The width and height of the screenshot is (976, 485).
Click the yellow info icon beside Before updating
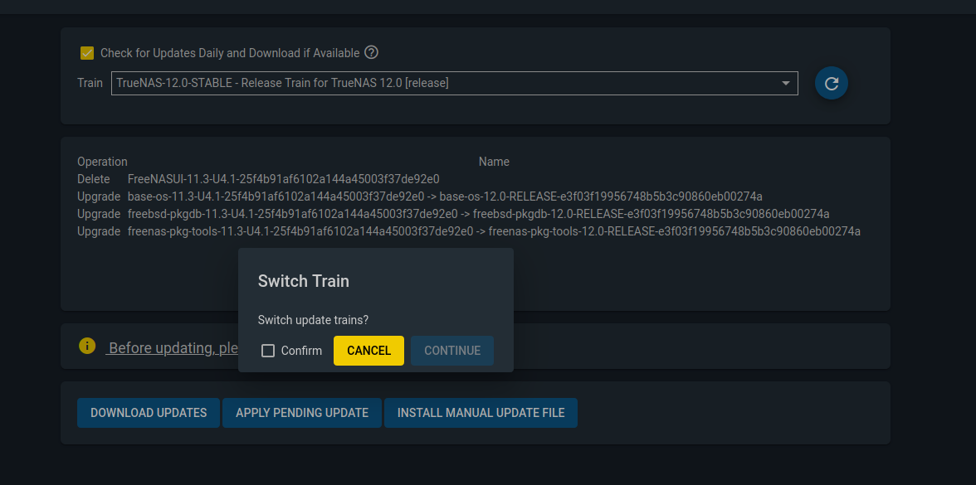[87, 346]
